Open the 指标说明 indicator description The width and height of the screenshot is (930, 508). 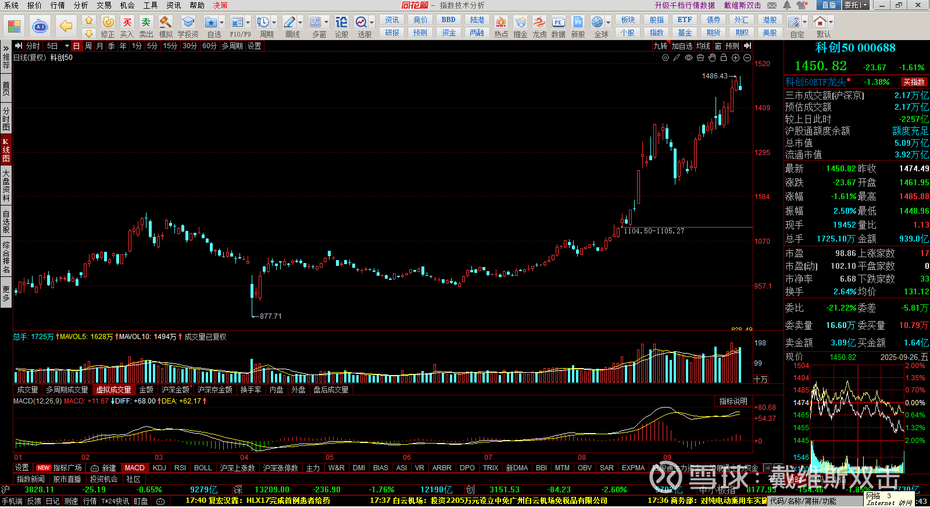(733, 402)
